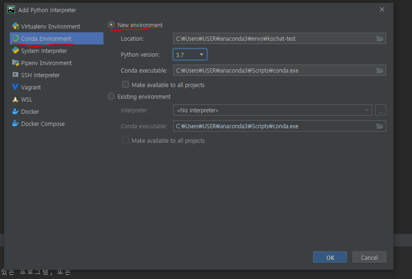The image size is (412, 279).
Task: Toggle disabled Make available checkbox under Existing environment
Action: [125, 140]
